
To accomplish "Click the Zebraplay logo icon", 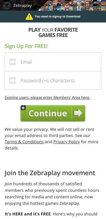I will (x=6, y=5).
